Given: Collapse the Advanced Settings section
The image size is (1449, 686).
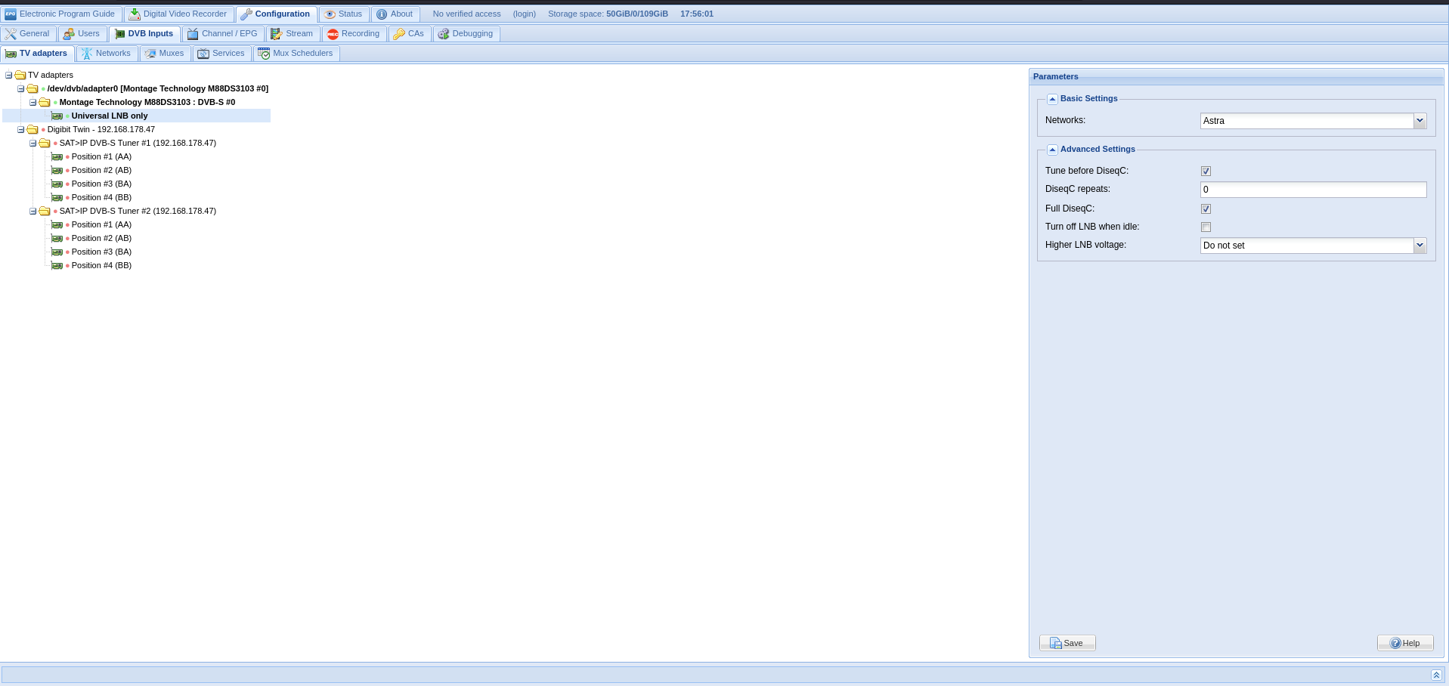Looking at the screenshot, I should [x=1052, y=150].
